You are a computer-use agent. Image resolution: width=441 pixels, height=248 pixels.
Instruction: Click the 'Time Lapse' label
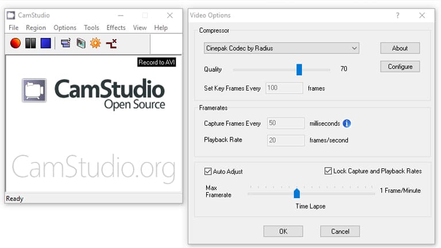coord(310,206)
